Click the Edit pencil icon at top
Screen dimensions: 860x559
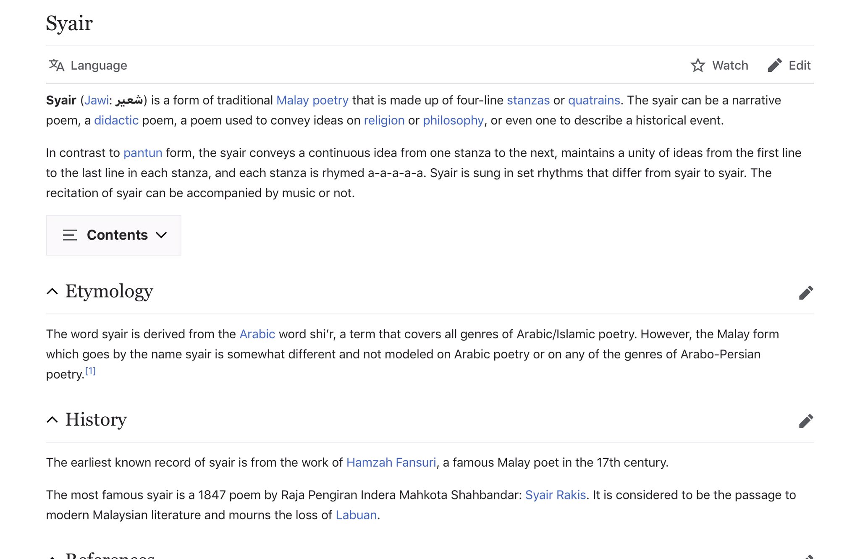[774, 65]
